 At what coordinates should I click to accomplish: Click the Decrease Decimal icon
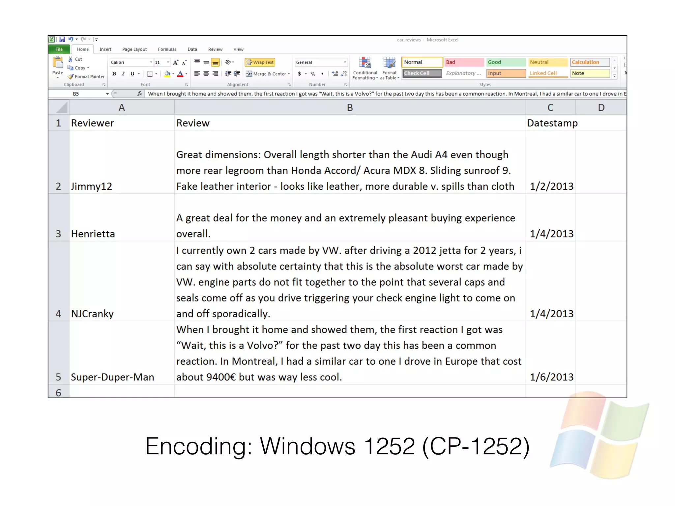tap(344, 74)
